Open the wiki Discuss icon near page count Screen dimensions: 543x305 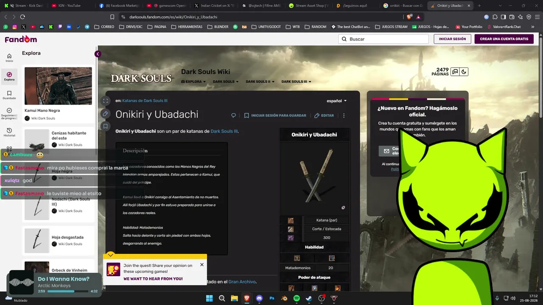click(455, 72)
